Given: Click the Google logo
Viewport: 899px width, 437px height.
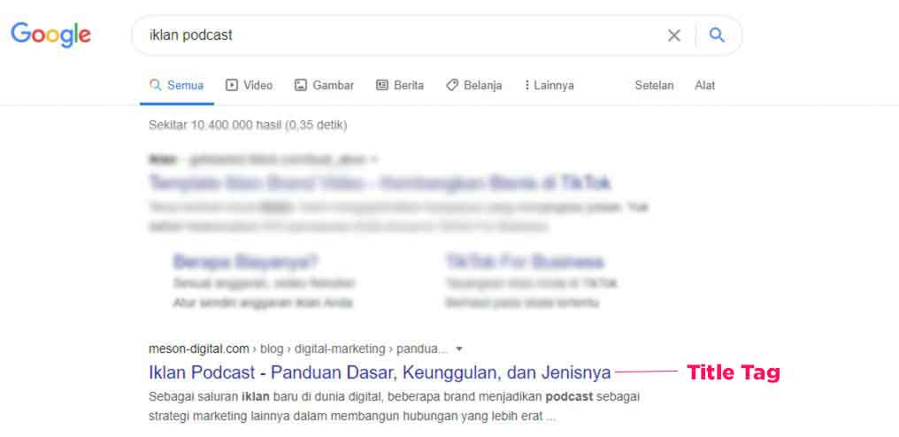Looking at the screenshot, I should click(x=51, y=35).
